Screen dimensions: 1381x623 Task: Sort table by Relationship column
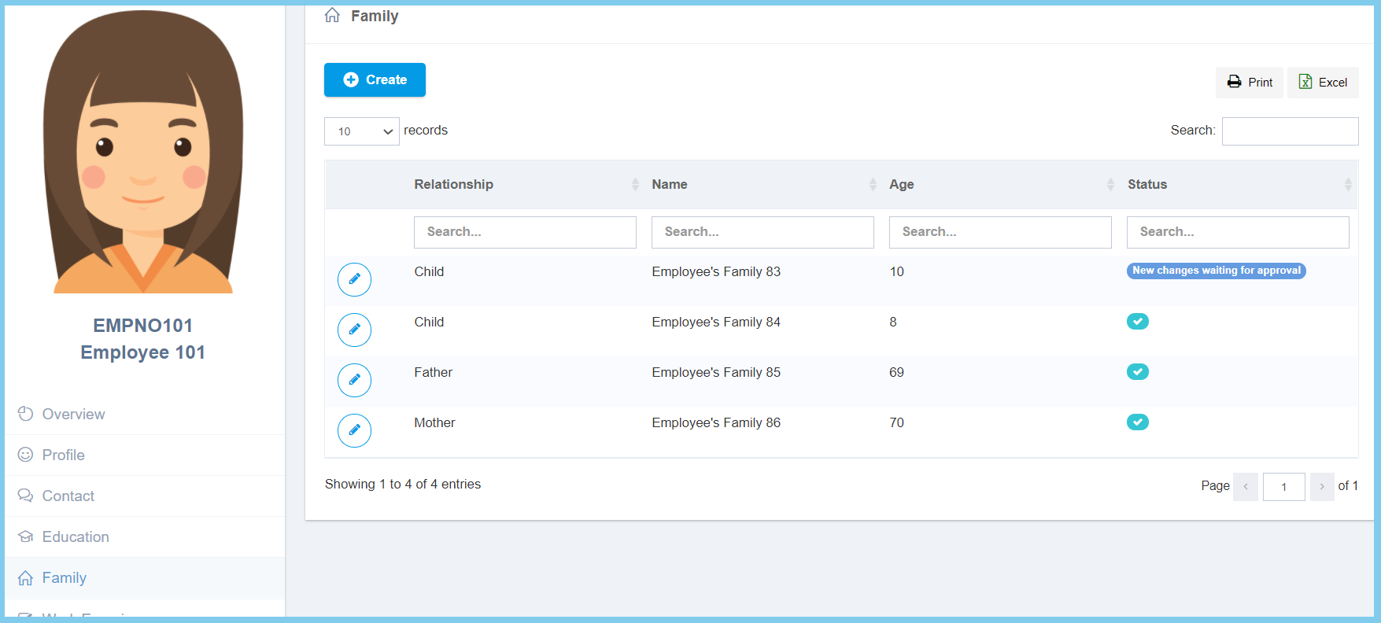click(x=453, y=185)
